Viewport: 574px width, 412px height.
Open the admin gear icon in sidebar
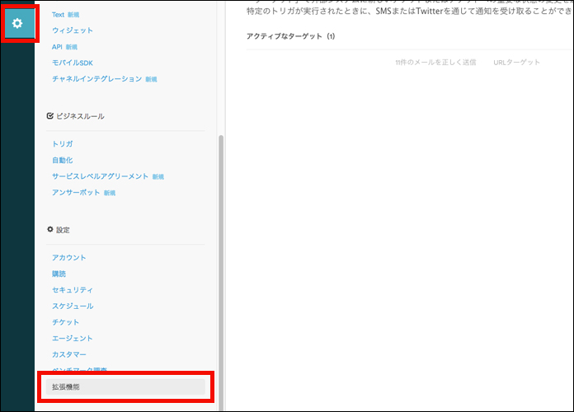coord(17,23)
